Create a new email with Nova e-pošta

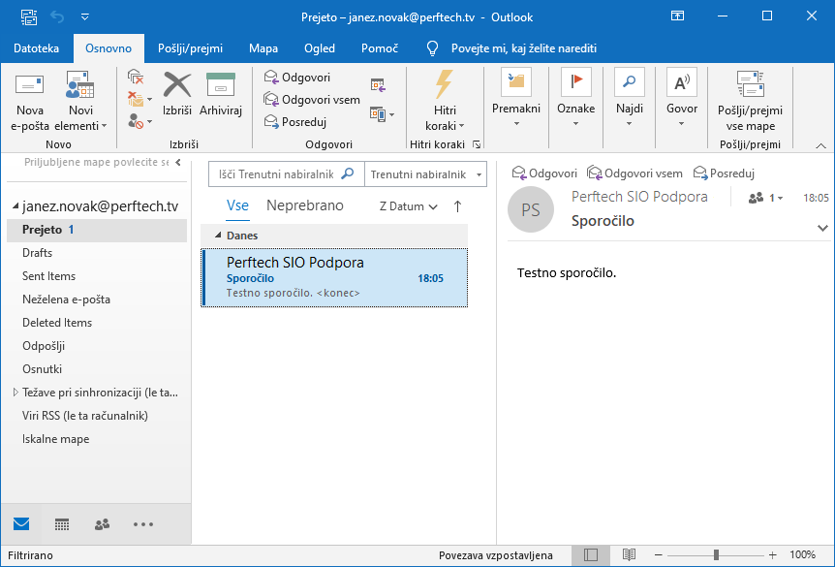tap(30, 101)
